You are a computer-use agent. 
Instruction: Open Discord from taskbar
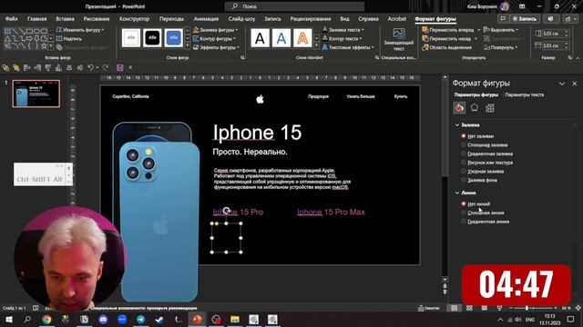point(103,319)
